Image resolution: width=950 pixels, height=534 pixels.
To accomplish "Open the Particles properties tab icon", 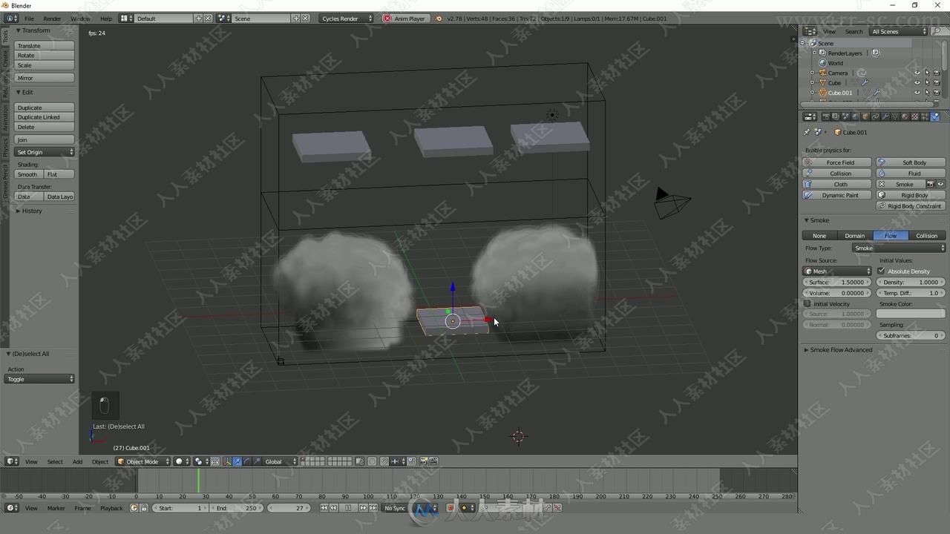I will click(925, 116).
